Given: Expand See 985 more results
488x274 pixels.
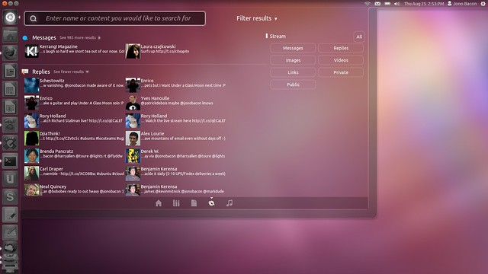Looking at the screenshot, I should (x=80, y=37).
